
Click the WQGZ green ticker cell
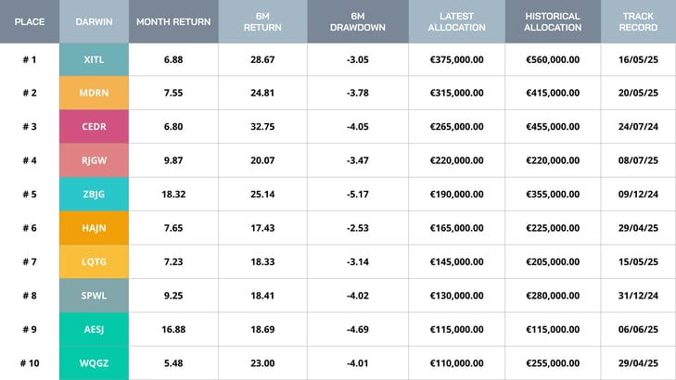click(94, 363)
